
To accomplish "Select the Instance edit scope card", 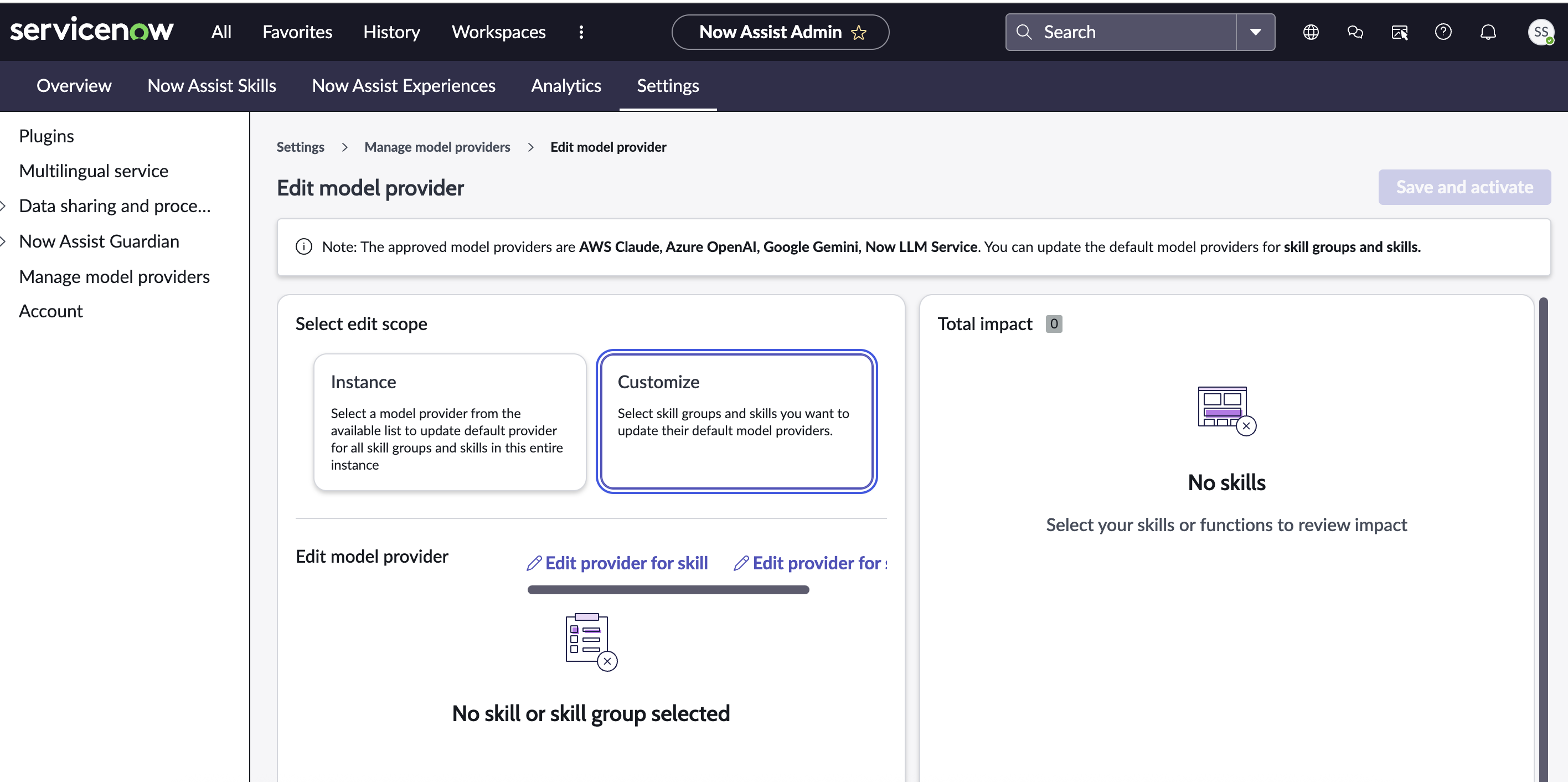I will [450, 422].
